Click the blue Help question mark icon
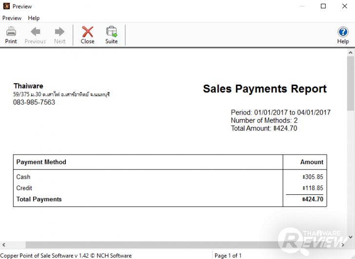Screen dimensions: 355x259 [343, 32]
